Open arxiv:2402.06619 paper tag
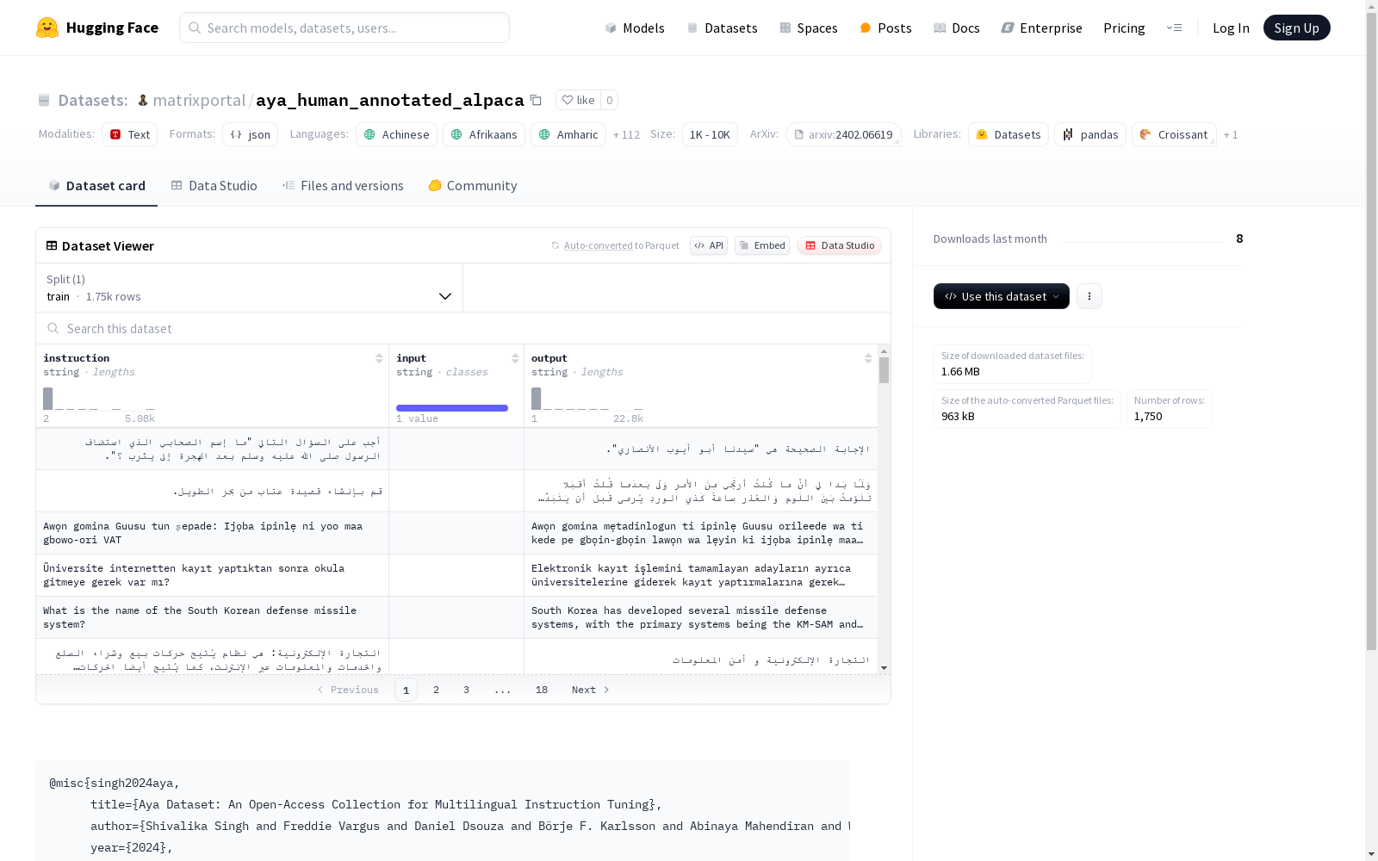The width and height of the screenshot is (1378, 861). [843, 134]
